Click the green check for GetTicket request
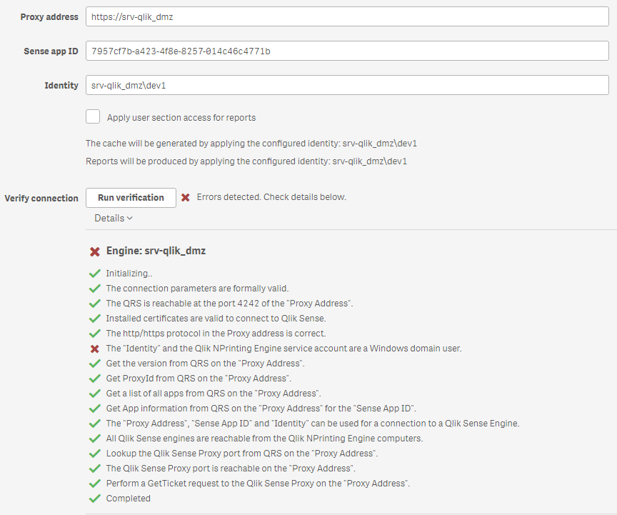Viewport: 617px width, 515px height. (x=94, y=484)
